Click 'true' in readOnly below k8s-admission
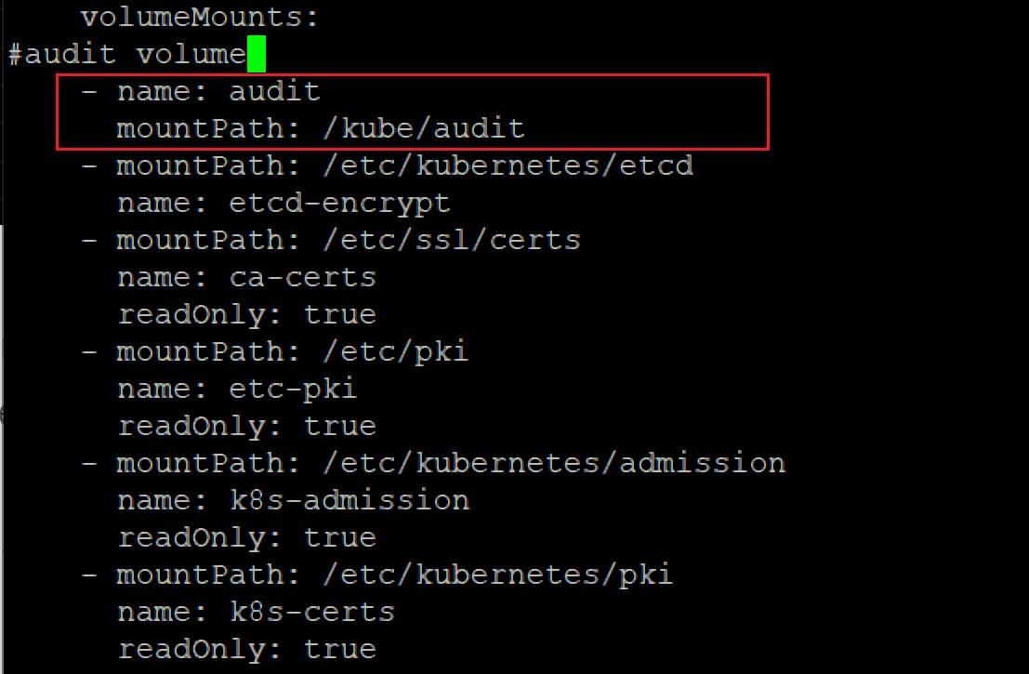The height and width of the screenshot is (674, 1029). point(339,537)
